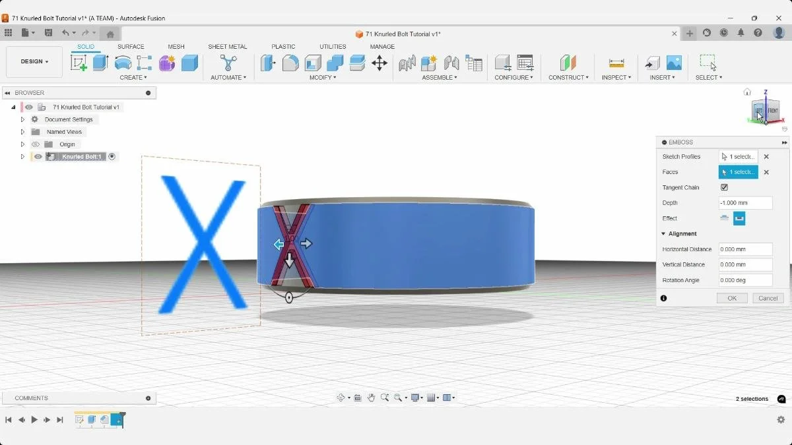Select the As-built Joint tool icon

pos(407,63)
